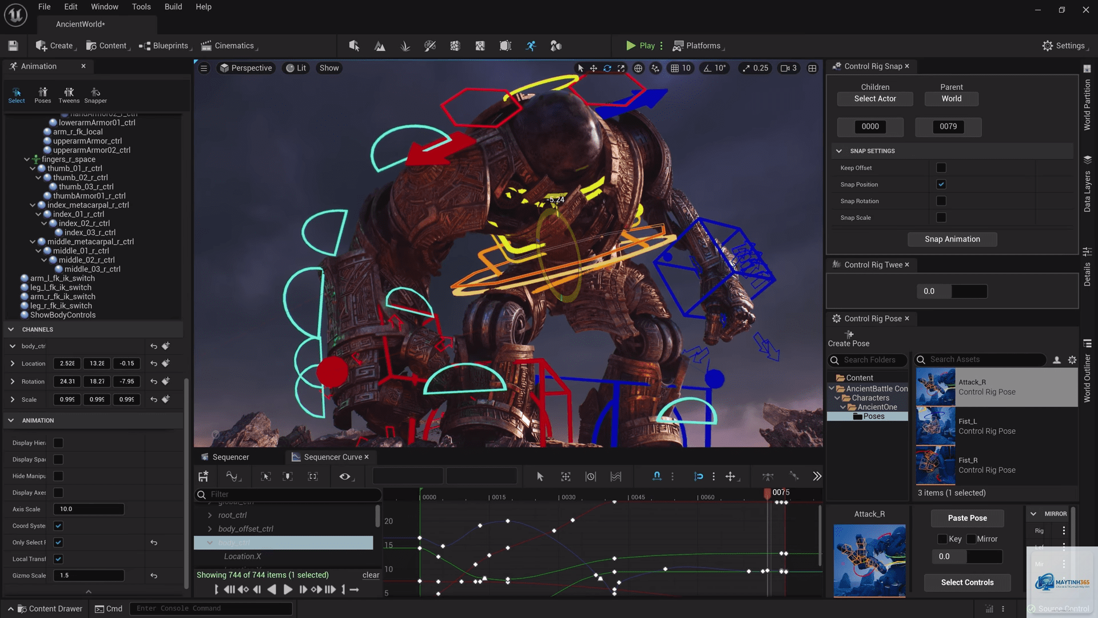Click the pose blend 0.0 slider
This screenshot has width=1098, height=618.
(x=967, y=556)
